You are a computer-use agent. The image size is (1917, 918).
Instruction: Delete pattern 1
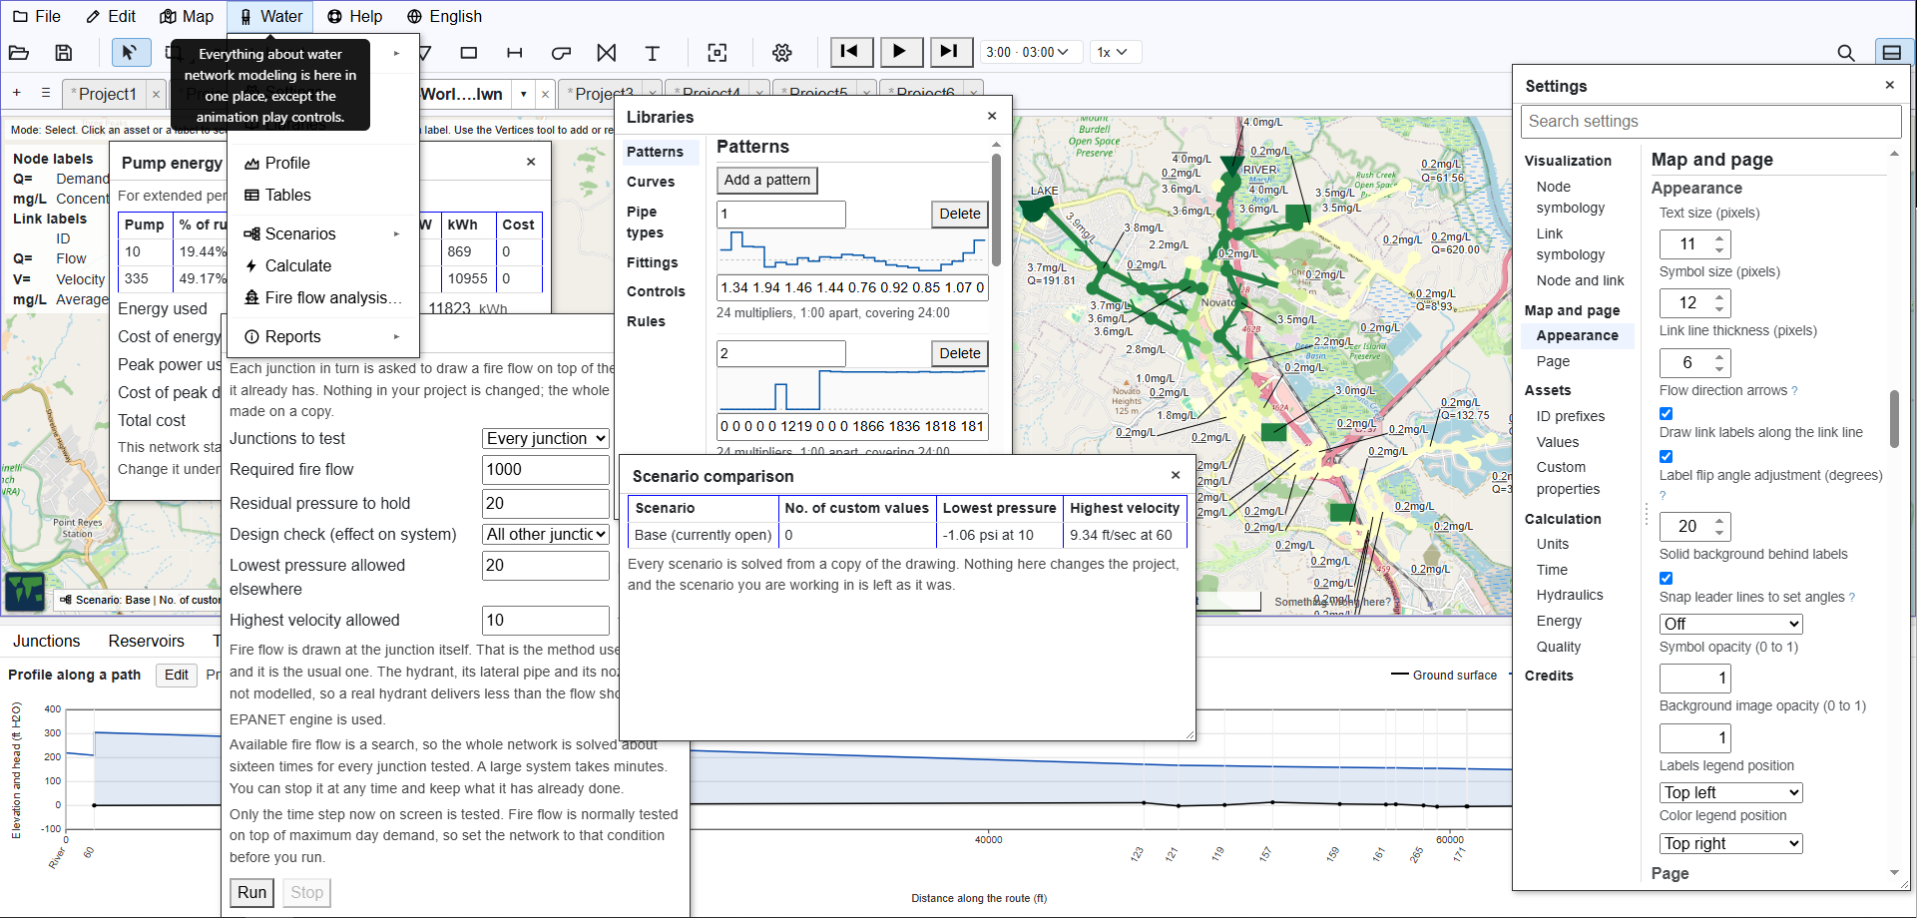click(x=960, y=214)
